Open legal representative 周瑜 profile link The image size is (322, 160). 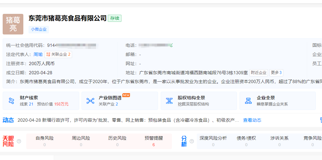pyautogui.click(x=38, y=55)
